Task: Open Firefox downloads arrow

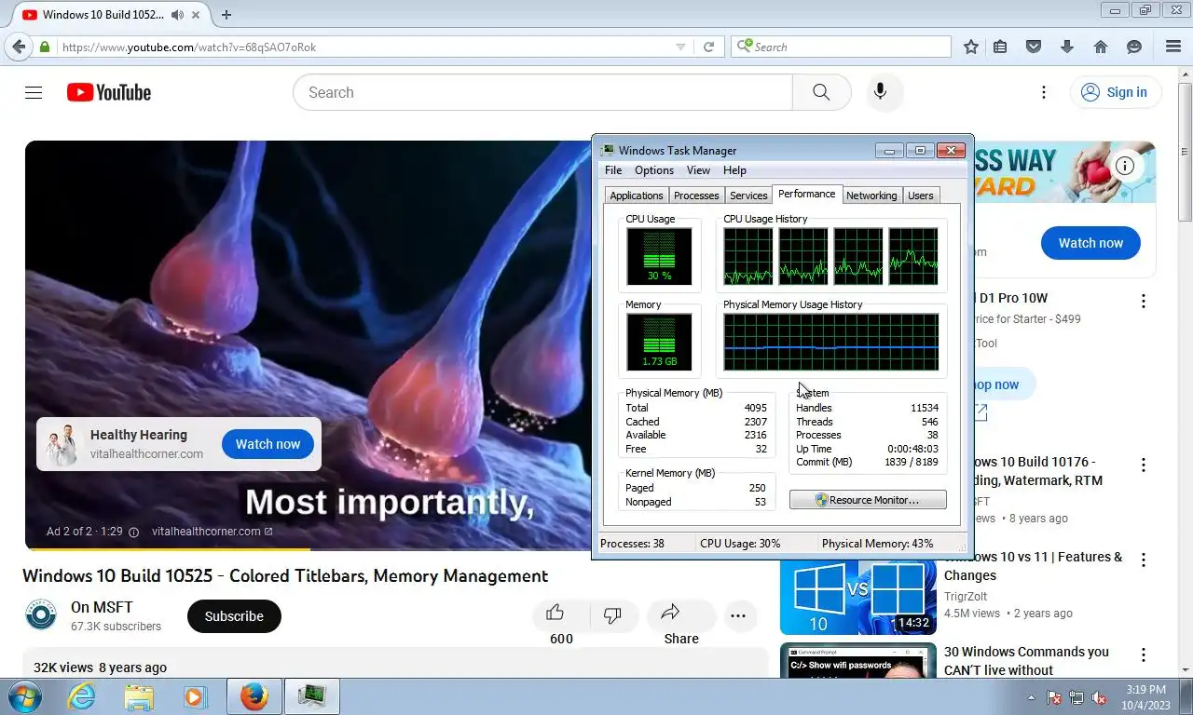Action: (1067, 47)
